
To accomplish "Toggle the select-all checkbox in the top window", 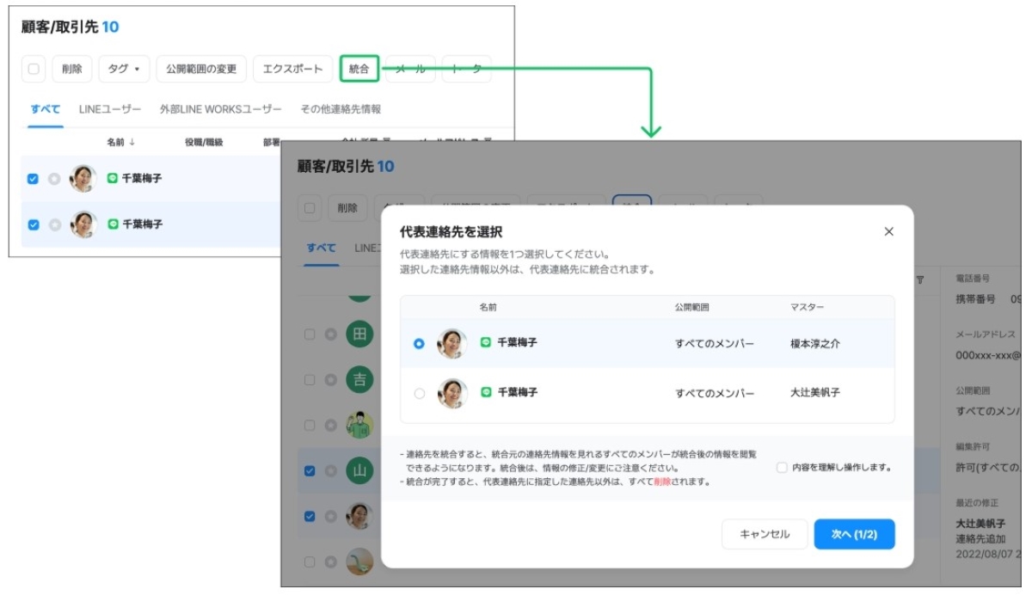I will 34,69.
